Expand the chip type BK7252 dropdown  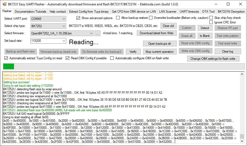pyautogui.click(x=64, y=26)
